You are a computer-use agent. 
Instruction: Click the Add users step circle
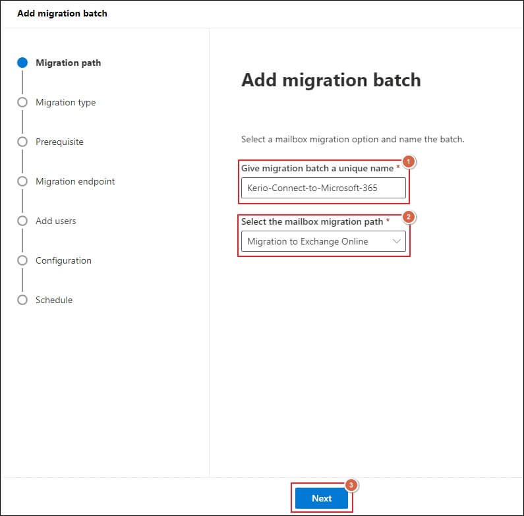pyautogui.click(x=22, y=221)
